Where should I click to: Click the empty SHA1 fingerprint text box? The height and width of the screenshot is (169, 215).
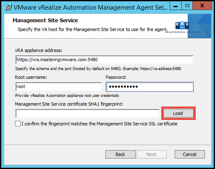click(x=87, y=114)
